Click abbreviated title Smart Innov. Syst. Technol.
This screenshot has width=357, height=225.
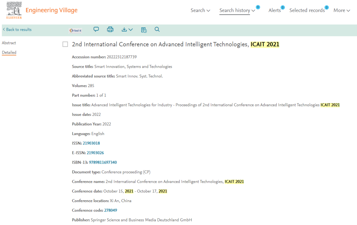pyautogui.click(x=139, y=76)
